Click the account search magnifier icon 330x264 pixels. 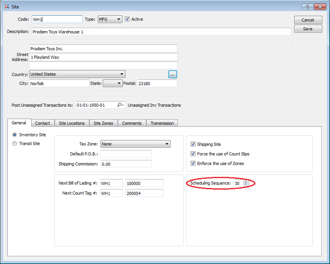(120, 105)
